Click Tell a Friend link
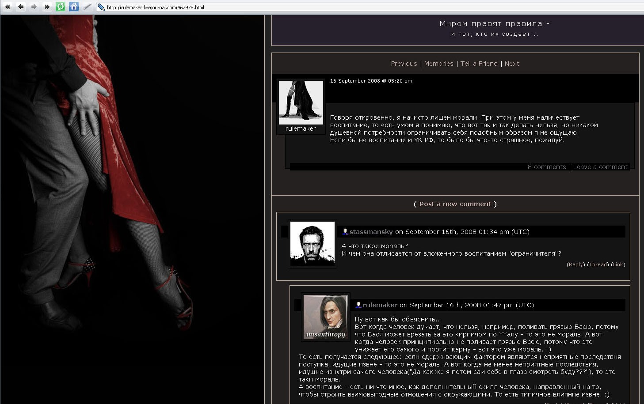This screenshot has height=404, width=644. pos(479,64)
